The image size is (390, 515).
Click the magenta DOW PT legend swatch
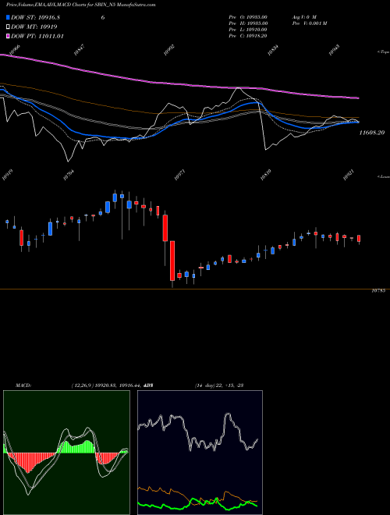[8, 36]
